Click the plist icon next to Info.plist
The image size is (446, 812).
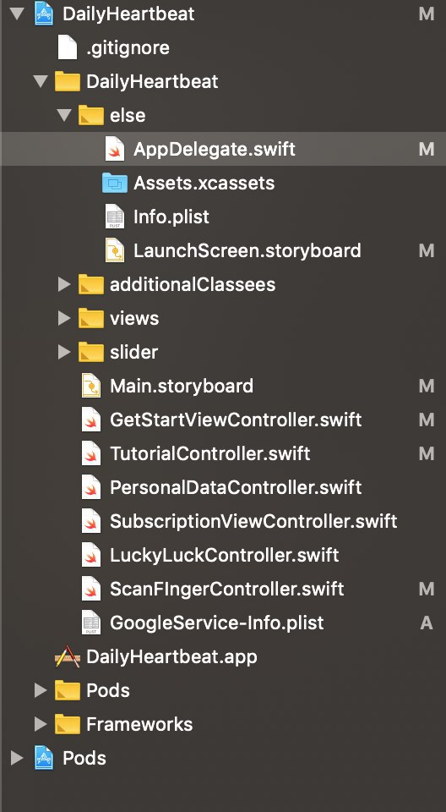pos(114,217)
